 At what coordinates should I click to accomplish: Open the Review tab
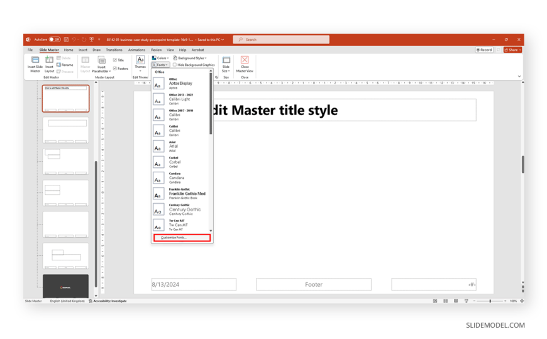(x=156, y=50)
